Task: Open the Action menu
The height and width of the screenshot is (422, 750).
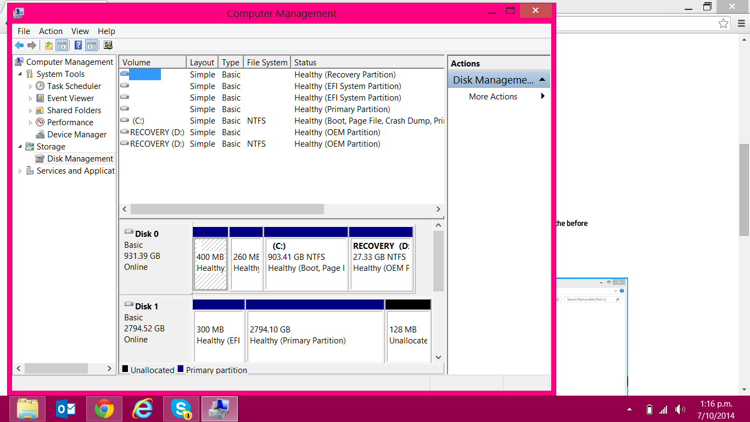Action: pyautogui.click(x=51, y=31)
